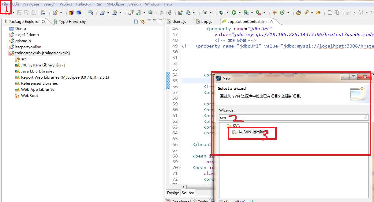Click the new report chart icon
The width and height of the screenshot is (374, 202).
point(180,12)
